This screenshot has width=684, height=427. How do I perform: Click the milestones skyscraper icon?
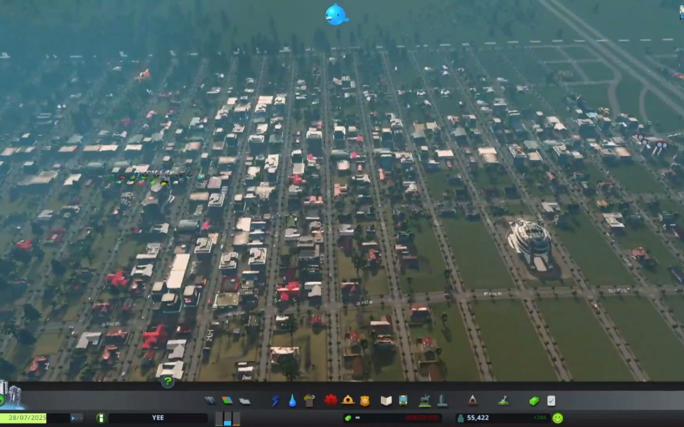coord(11,395)
